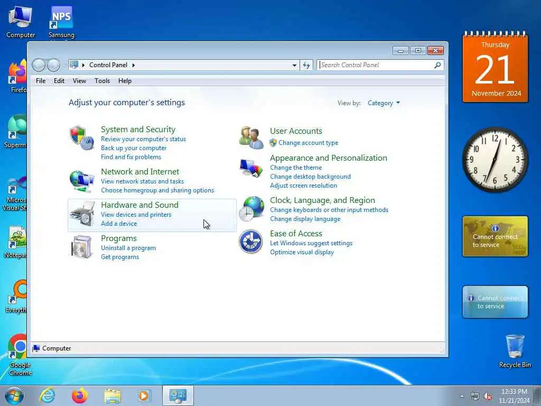541x406 pixels.
Task: Click the Back navigation button
Action: [39, 65]
